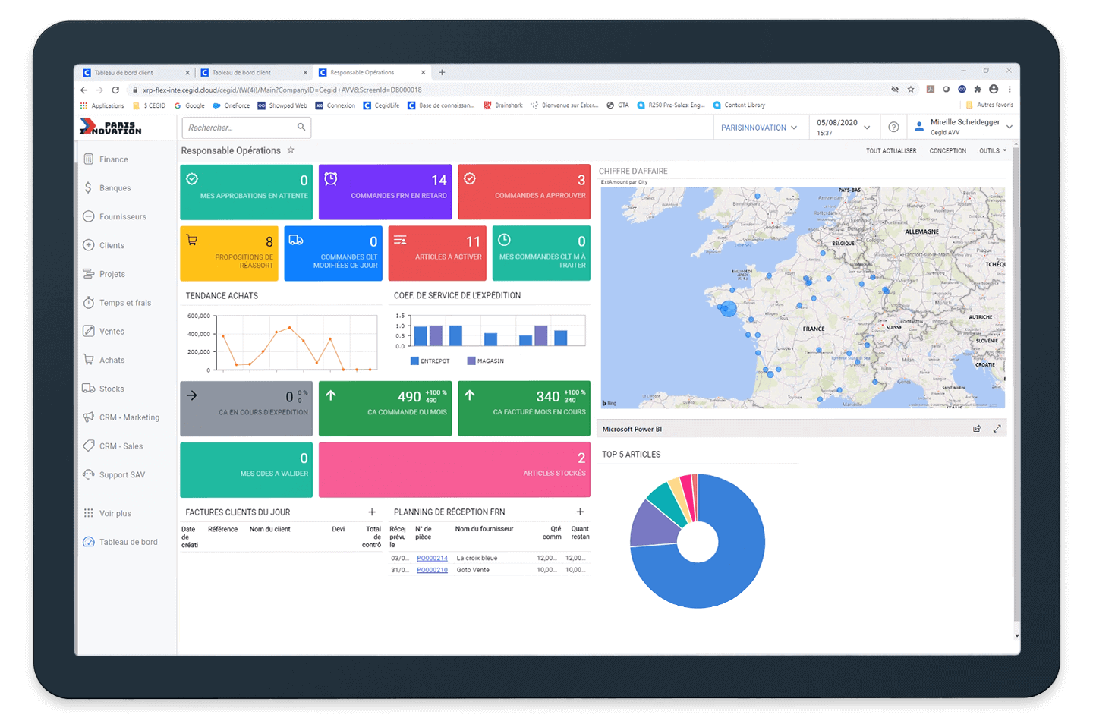This screenshot has height=721, width=1093.
Task: Click TOUT ACTUALISER button
Action: click(x=891, y=151)
